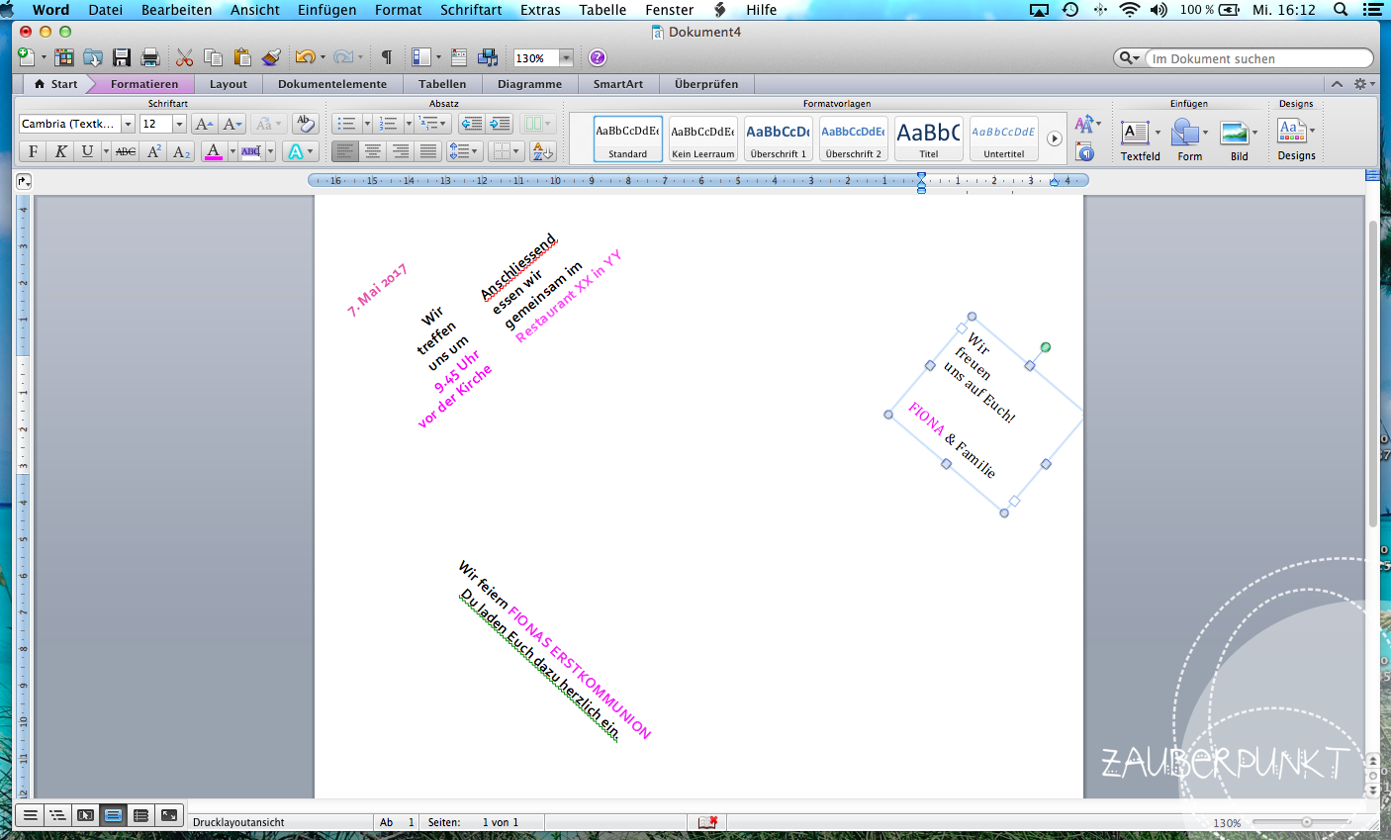Apply the Untertitel style
Screen dimensions: 1391x840
click(x=1003, y=139)
